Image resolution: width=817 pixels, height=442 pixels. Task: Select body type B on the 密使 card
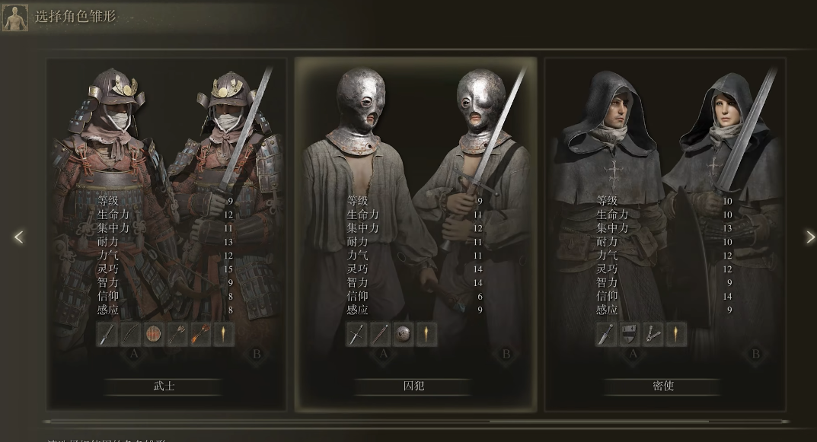tap(755, 354)
